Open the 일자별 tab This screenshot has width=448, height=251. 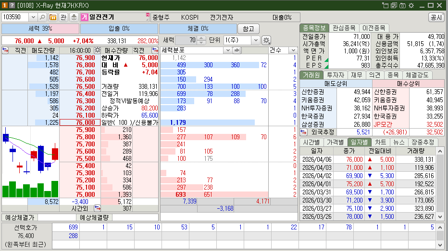[360, 142]
